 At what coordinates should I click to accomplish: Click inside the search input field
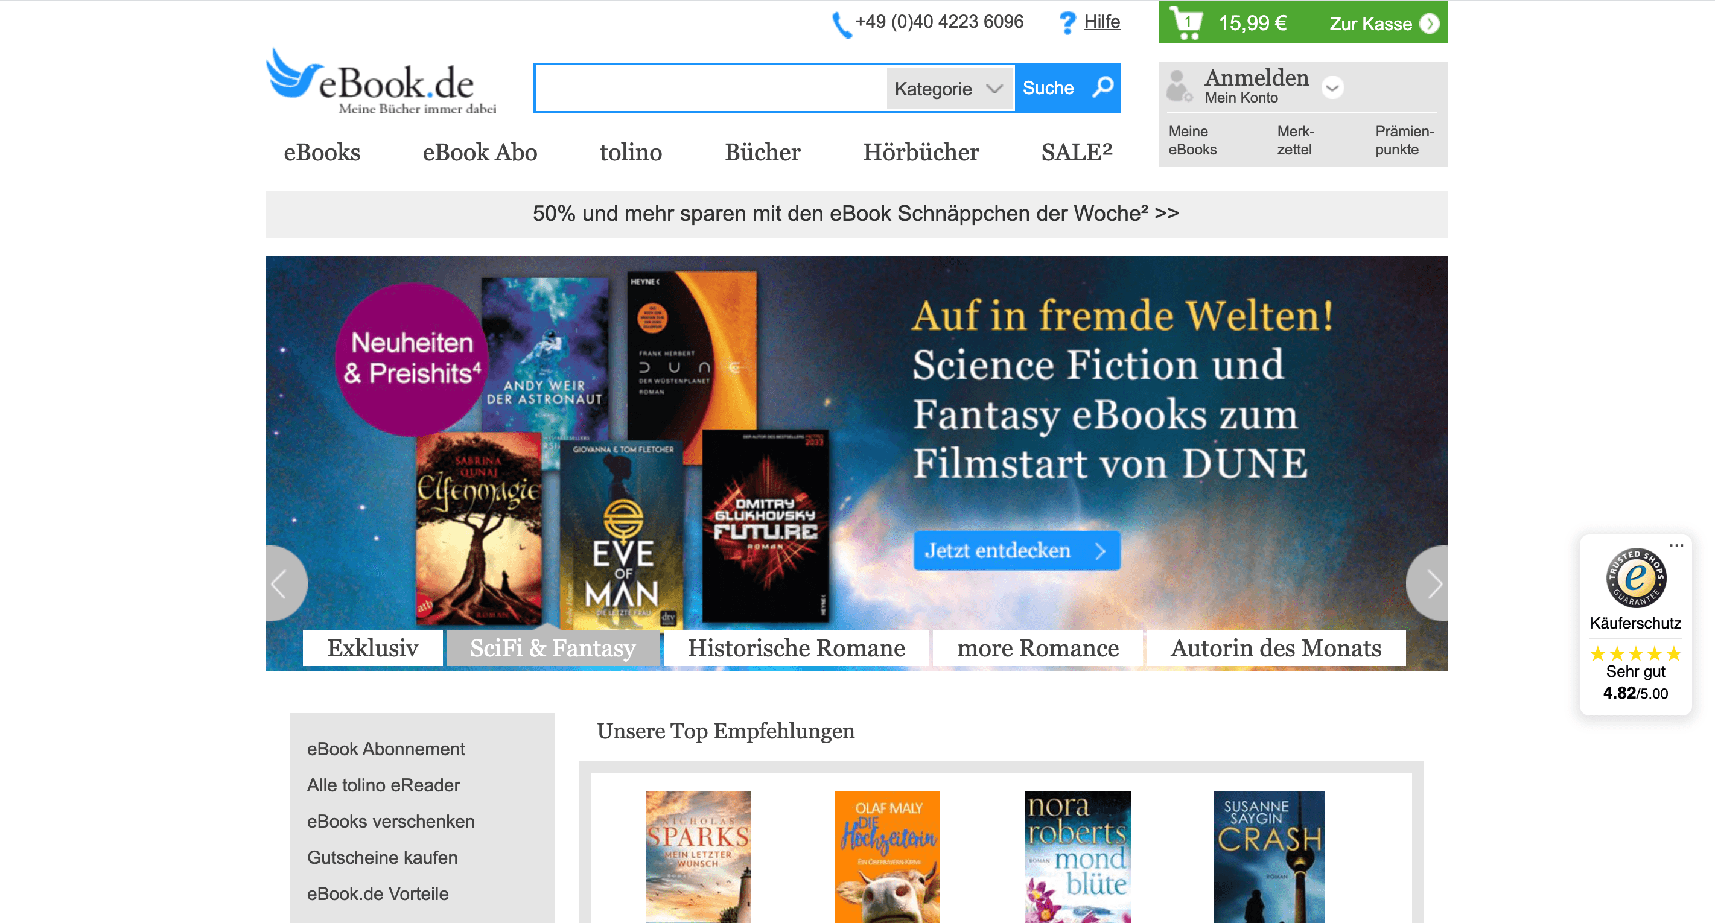pos(711,89)
